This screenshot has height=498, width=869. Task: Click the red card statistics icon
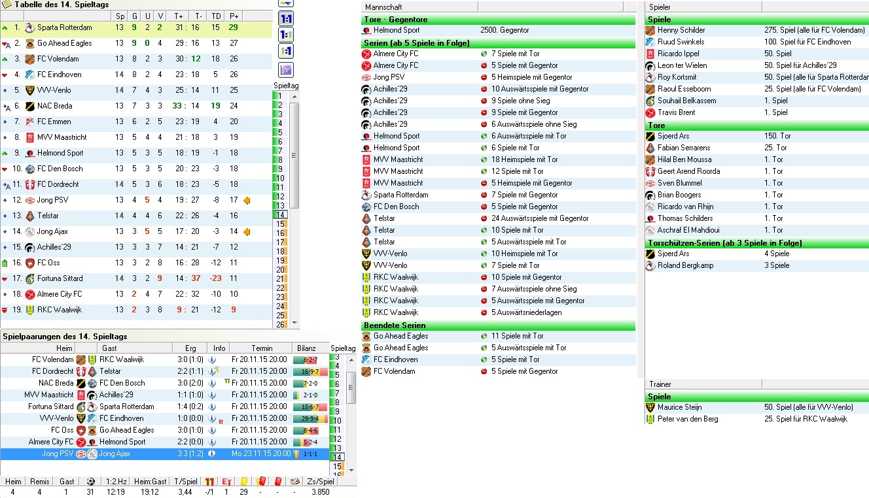click(x=277, y=482)
